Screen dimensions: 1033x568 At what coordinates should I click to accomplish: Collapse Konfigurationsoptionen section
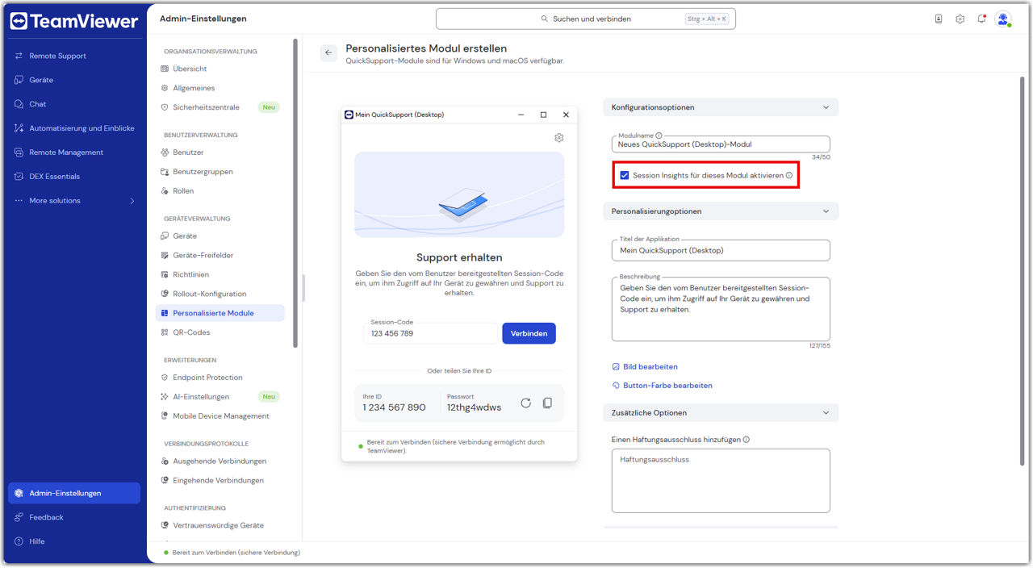tap(826, 107)
